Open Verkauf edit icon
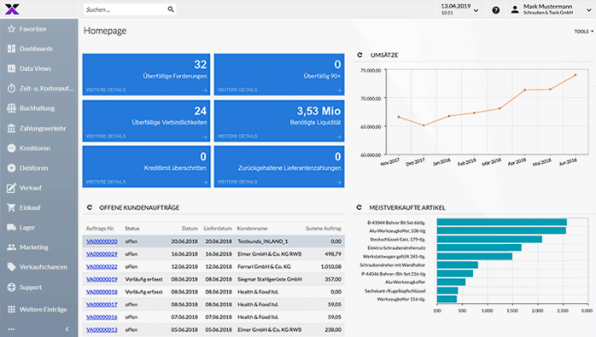This screenshot has width=596, height=337. coord(11,188)
